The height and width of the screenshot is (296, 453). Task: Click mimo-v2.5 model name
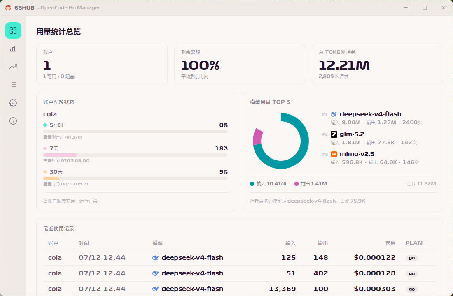357,154
